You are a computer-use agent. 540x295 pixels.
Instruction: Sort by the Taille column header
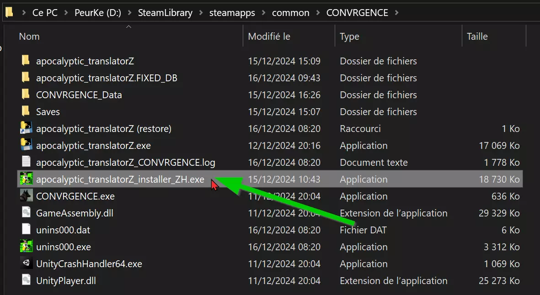pos(477,37)
